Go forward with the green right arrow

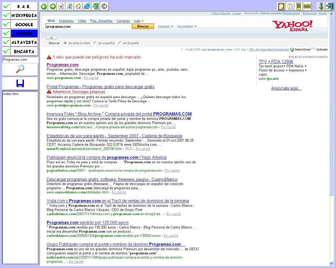[x=52, y=6]
